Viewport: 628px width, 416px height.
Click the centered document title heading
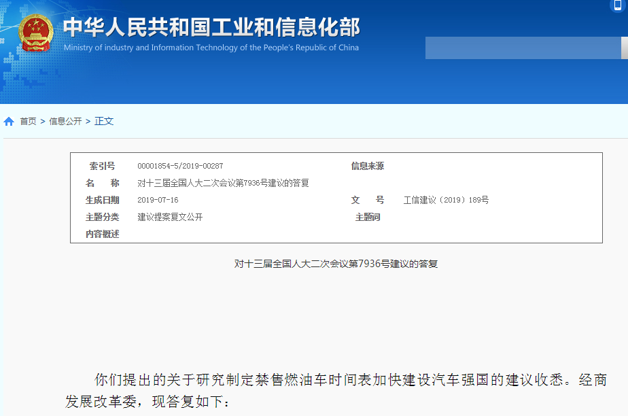coord(336,264)
